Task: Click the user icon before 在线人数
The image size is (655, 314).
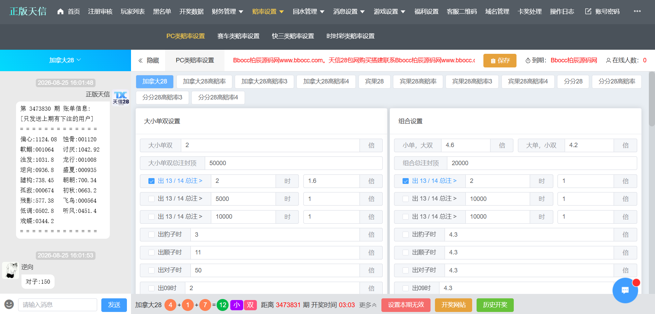Action: click(x=608, y=61)
